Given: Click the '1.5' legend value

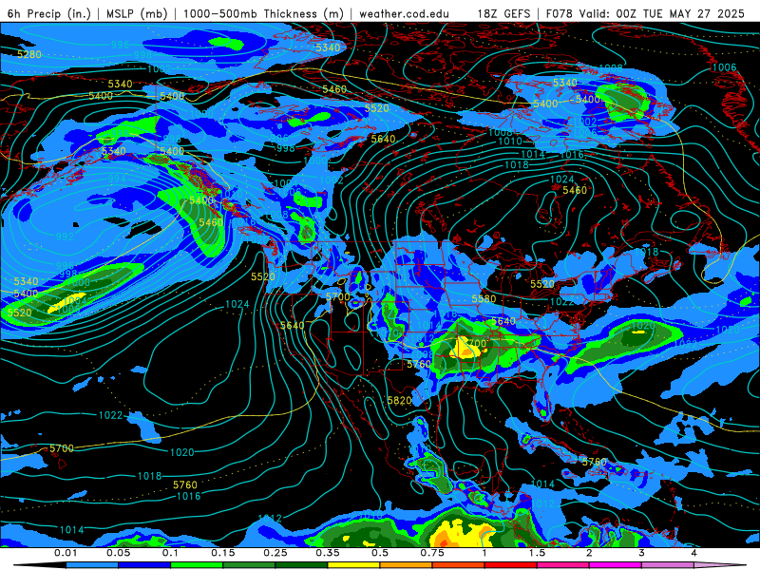Looking at the screenshot, I should pyautogui.click(x=537, y=553).
